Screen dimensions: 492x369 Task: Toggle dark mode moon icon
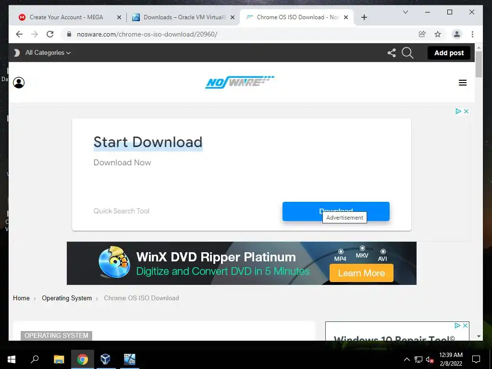pos(17,53)
